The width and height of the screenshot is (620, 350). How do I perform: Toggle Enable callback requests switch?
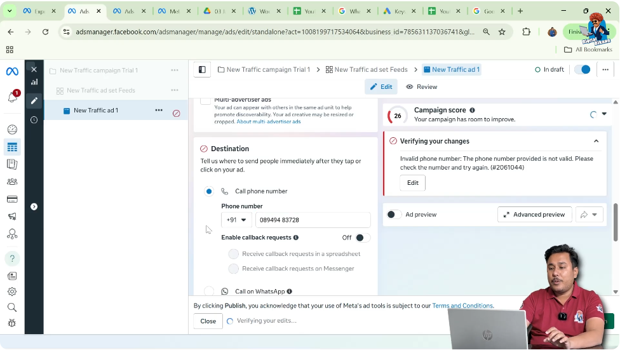coord(363,238)
